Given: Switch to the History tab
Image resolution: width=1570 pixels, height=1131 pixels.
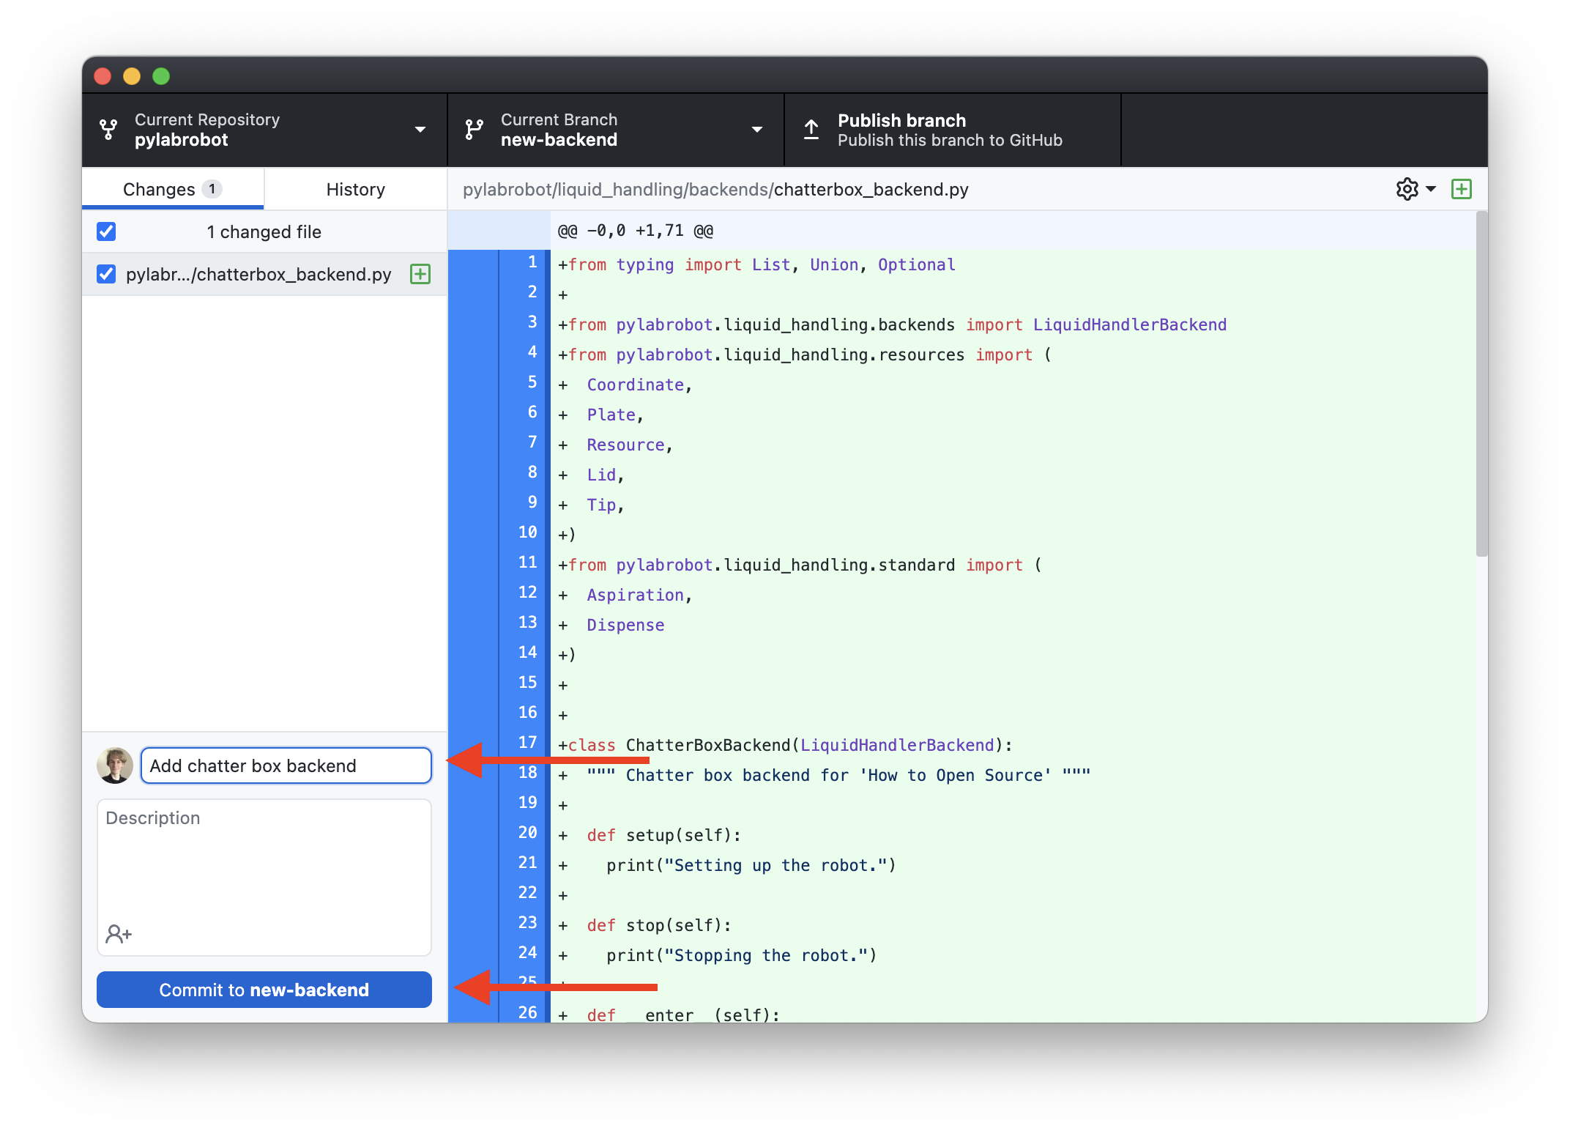Looking at the screenshot, I should click(355, 189).
